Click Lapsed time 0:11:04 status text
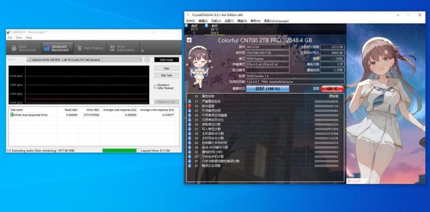The image size is (430, 212). 155,151
